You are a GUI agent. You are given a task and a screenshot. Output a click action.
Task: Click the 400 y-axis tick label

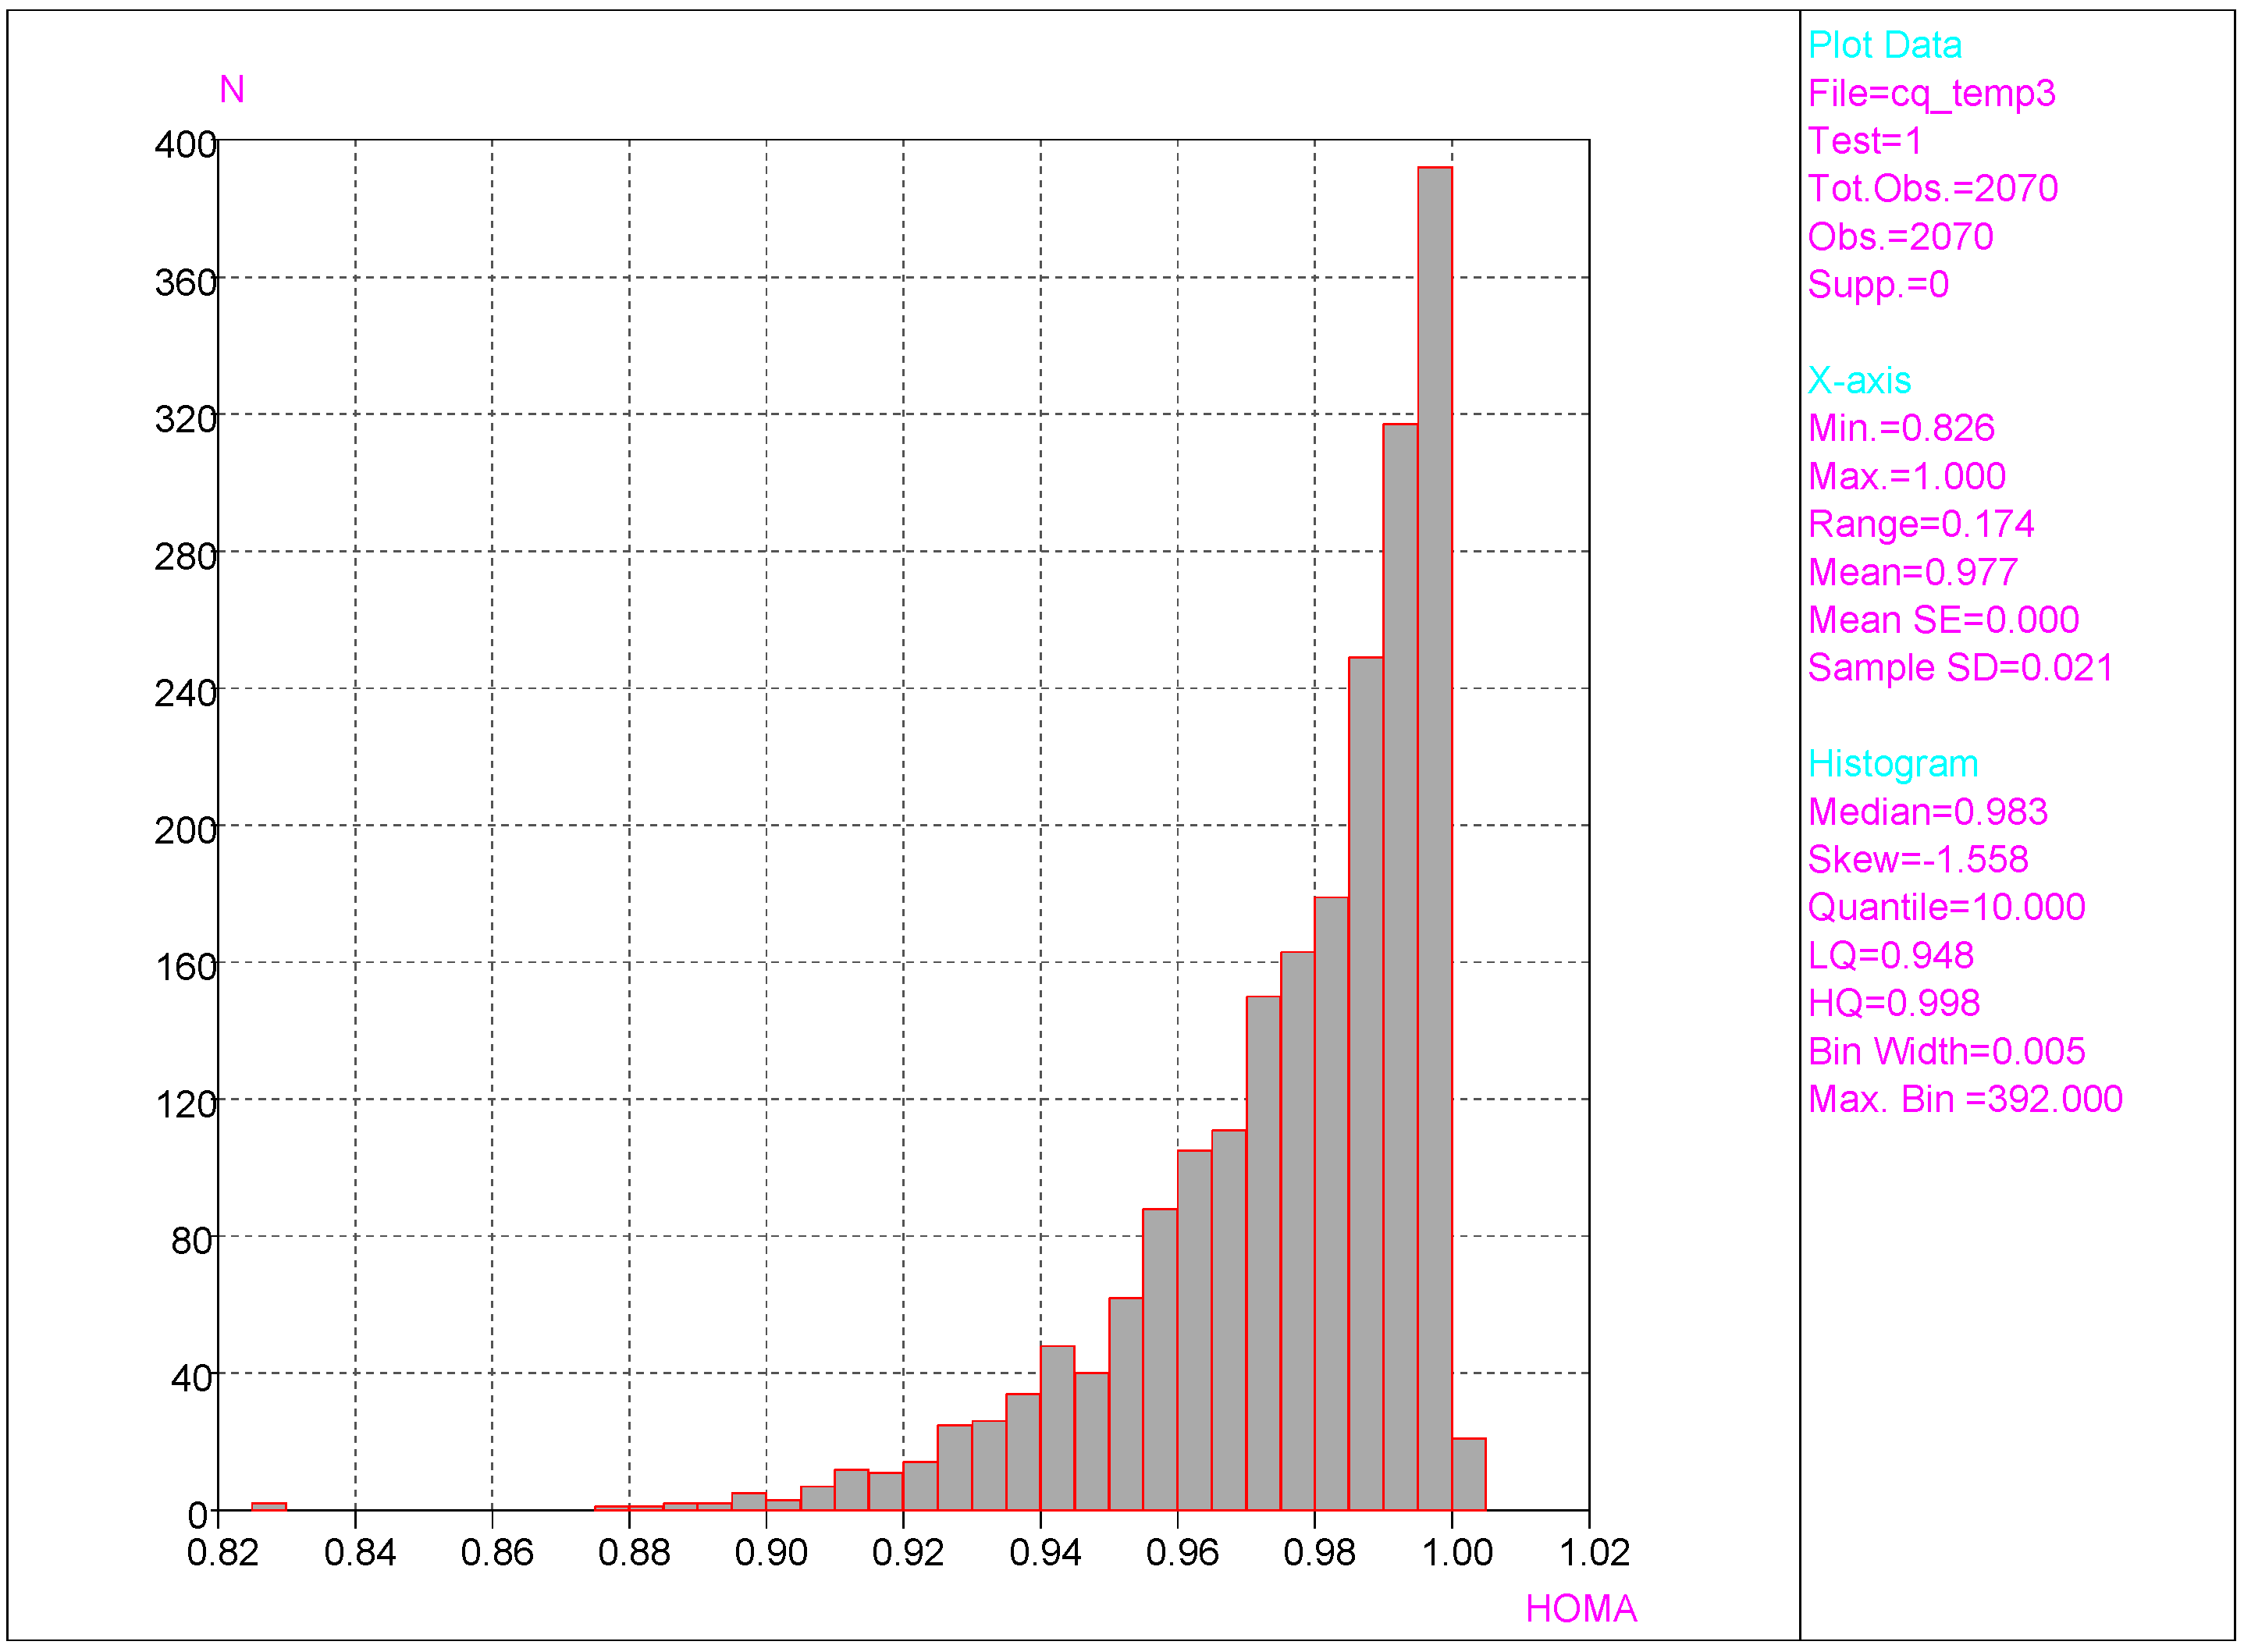coord(185,145)
